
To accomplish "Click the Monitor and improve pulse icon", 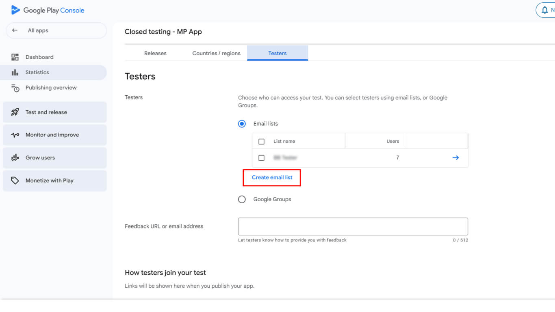I will click(15, 135).
